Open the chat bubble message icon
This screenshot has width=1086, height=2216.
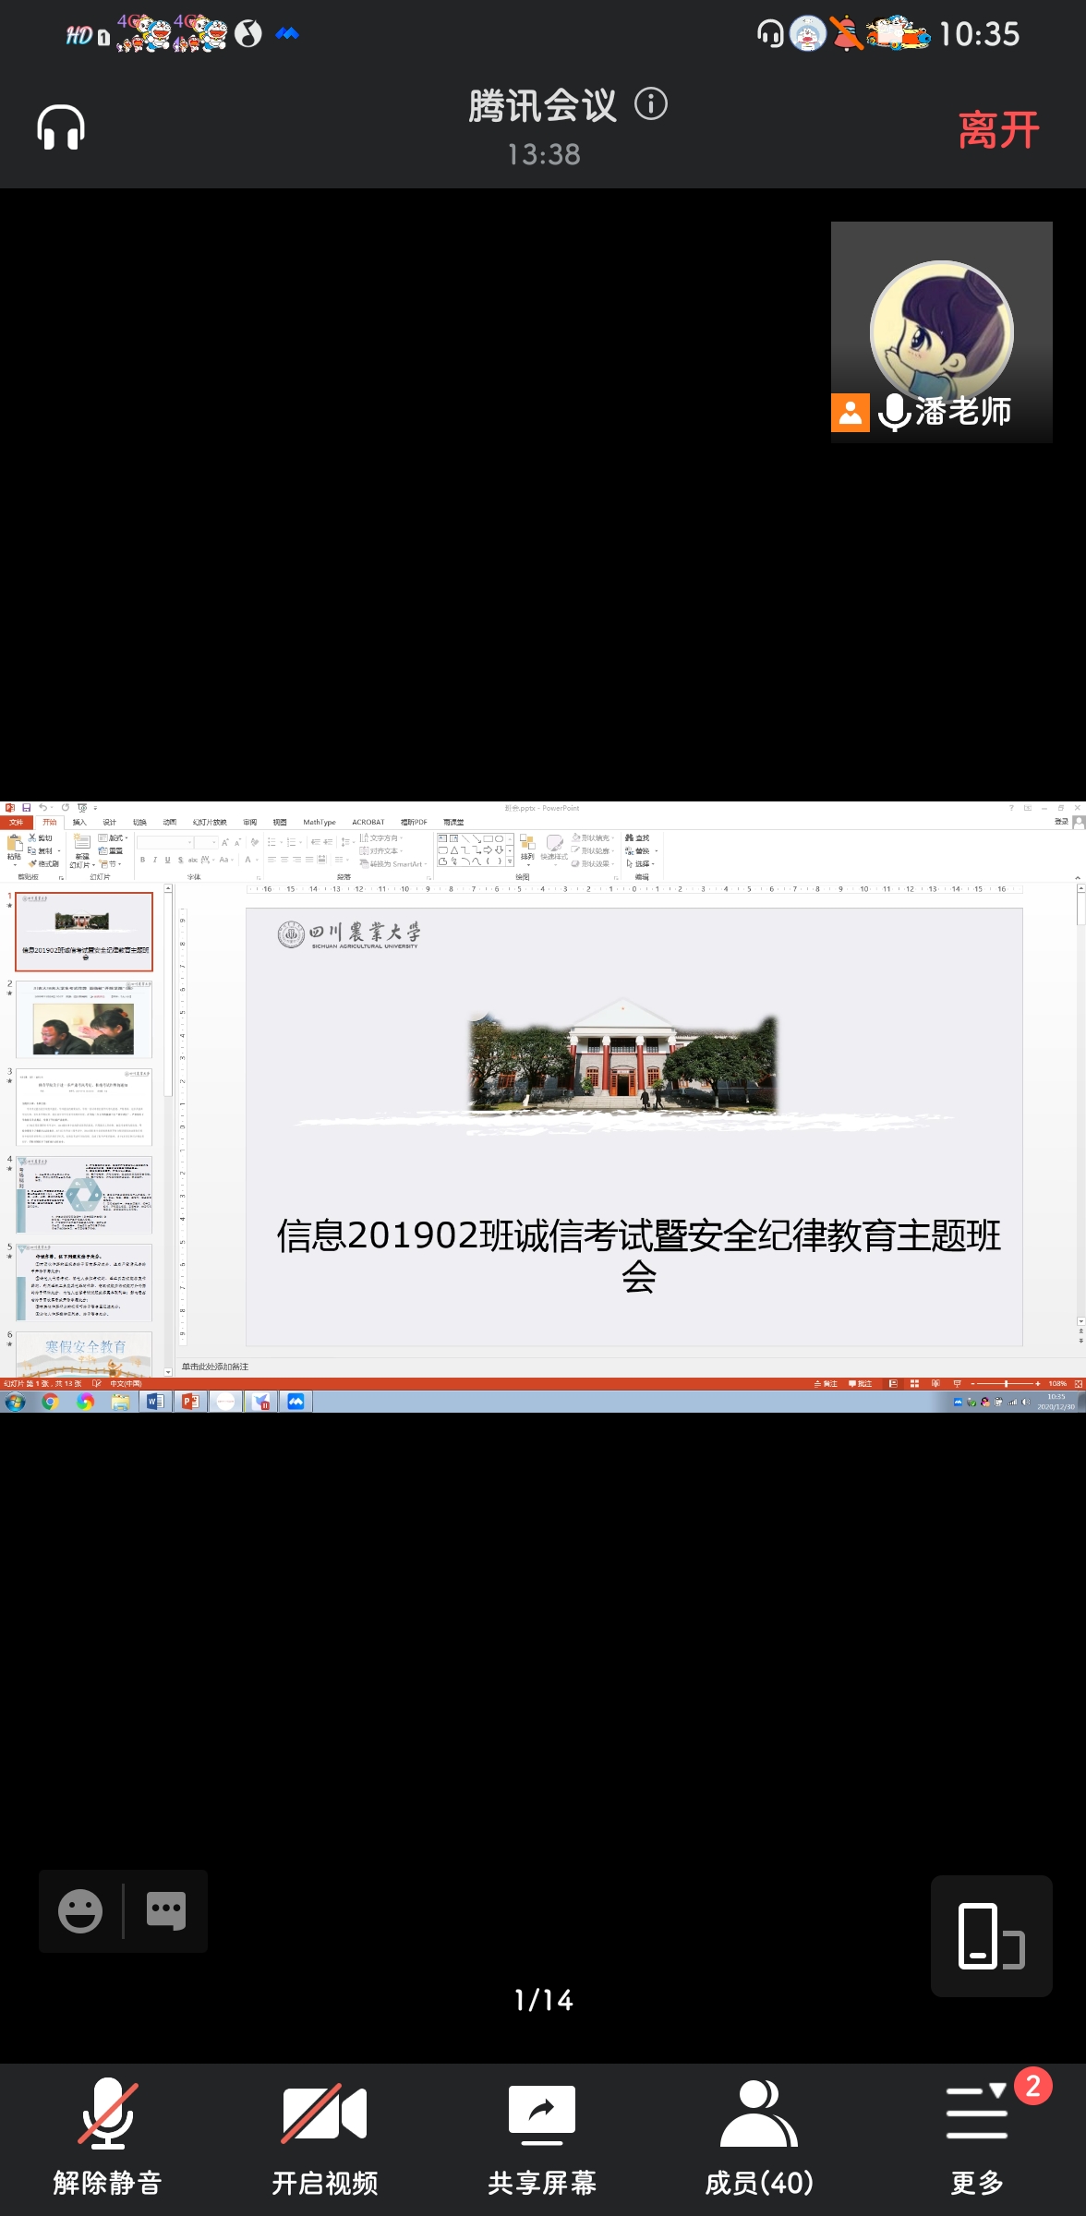tap(166, 1910)
